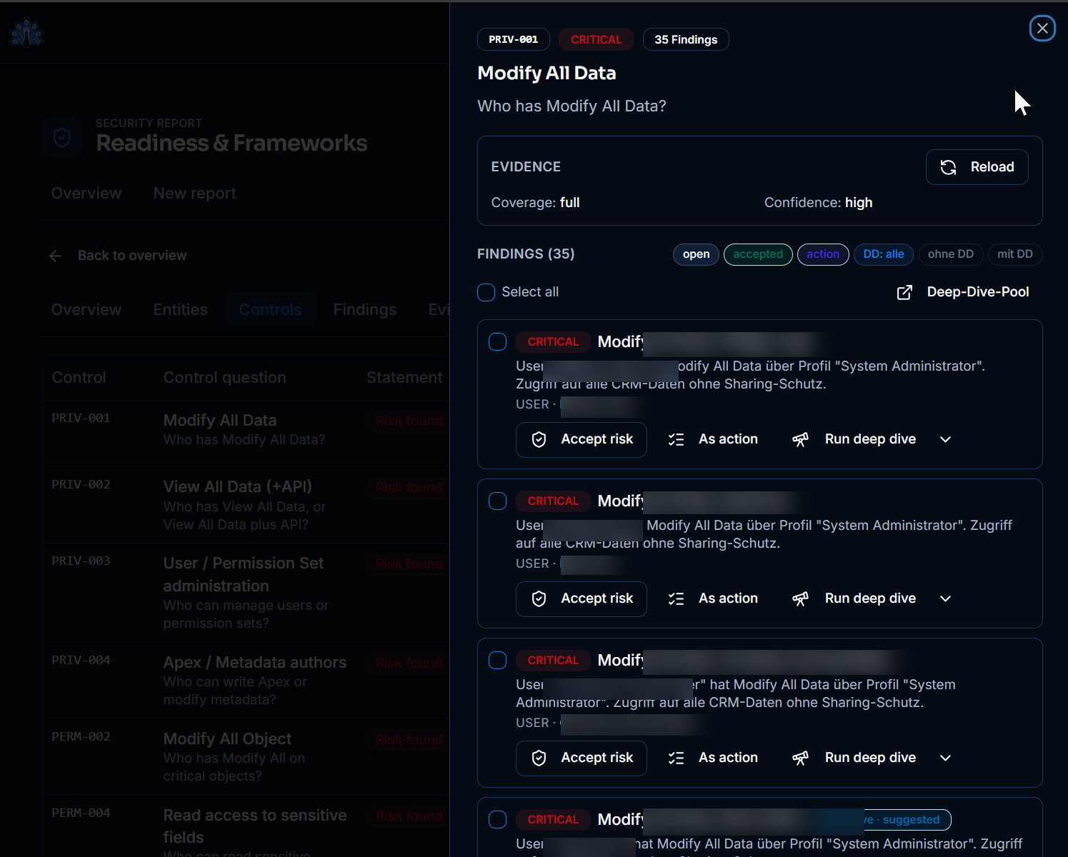Expand the third finding's chevron dropdown
The image size is (1068, 857).
point(946,758)
